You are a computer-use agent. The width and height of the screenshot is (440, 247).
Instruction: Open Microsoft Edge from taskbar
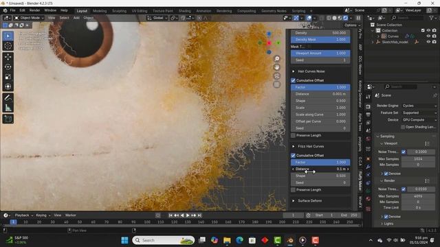[x=240, y=240]
